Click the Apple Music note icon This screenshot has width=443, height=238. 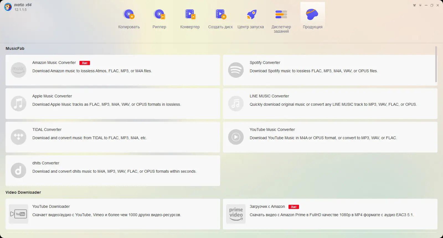[19, 104]
